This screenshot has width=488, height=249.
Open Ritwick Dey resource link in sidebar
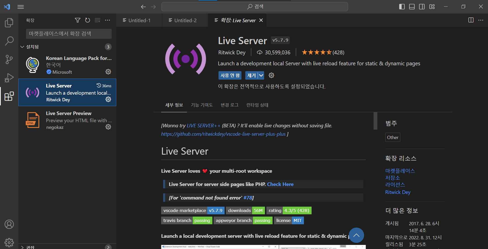pos(398,192)
